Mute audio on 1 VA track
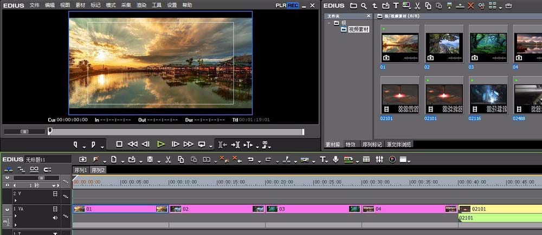The width and height of the screenshot is (542, 235). pyautogui.click(x=55, y=218)
